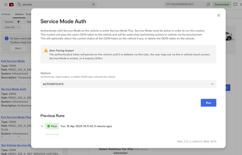Close the Service Mode Auth dialog
The image size is (242, 155).
tap(219, 15)
